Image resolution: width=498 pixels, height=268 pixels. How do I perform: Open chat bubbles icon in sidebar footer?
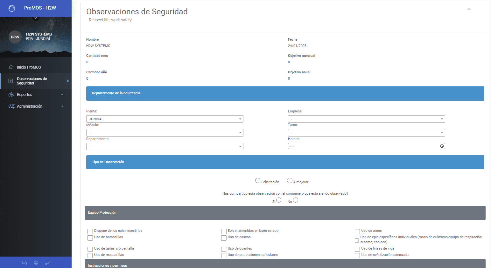25,263
